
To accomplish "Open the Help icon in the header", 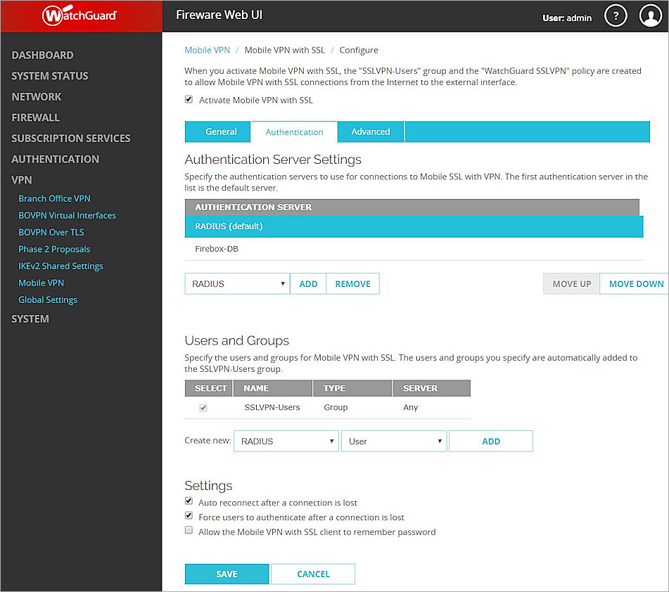I will (x=616, y=15).
